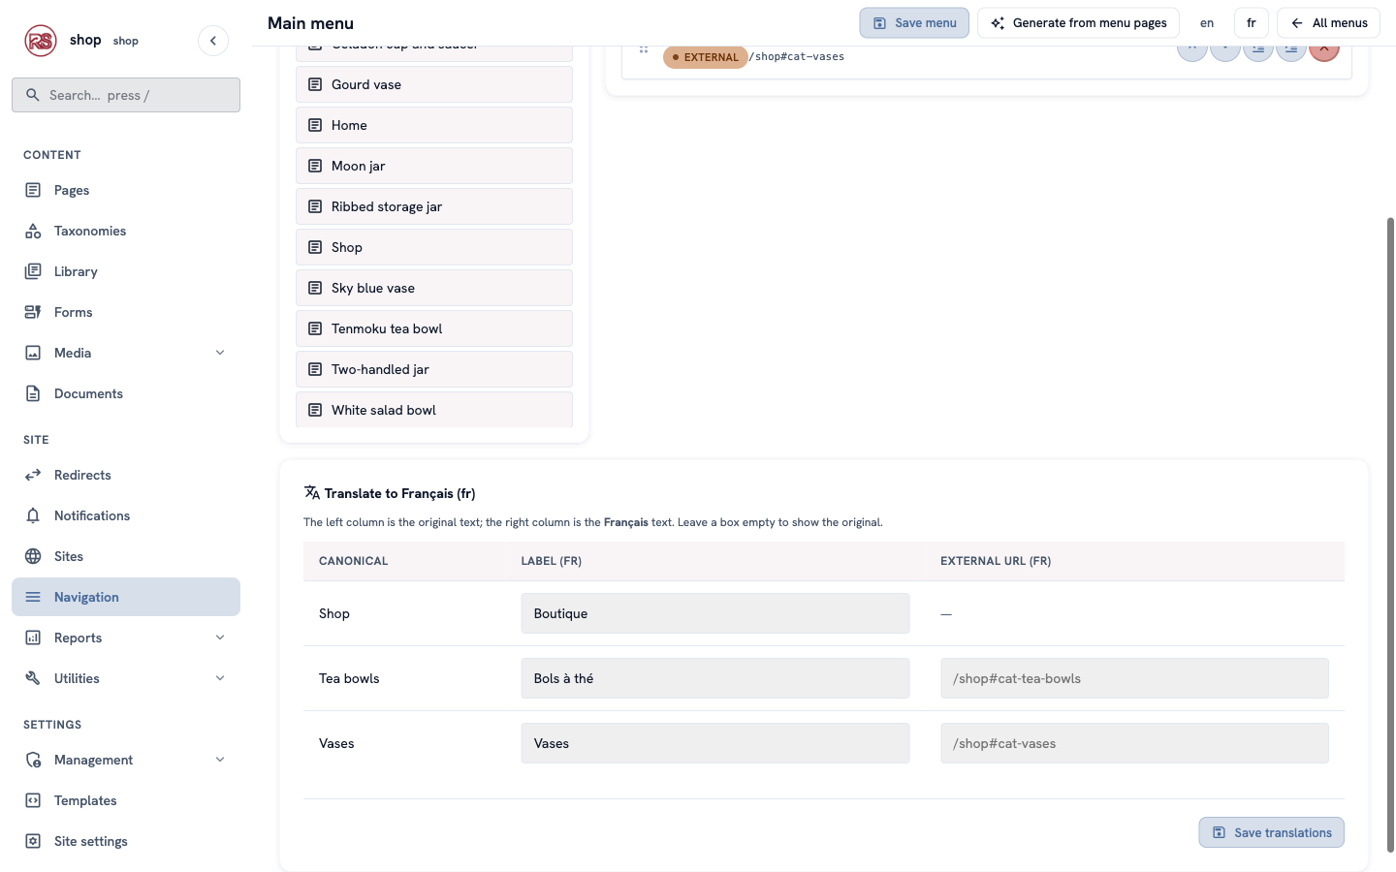The width and height of the screenshot is (1396, 872).
Task: Go to Redirects
Action: (x=126, y=475)
